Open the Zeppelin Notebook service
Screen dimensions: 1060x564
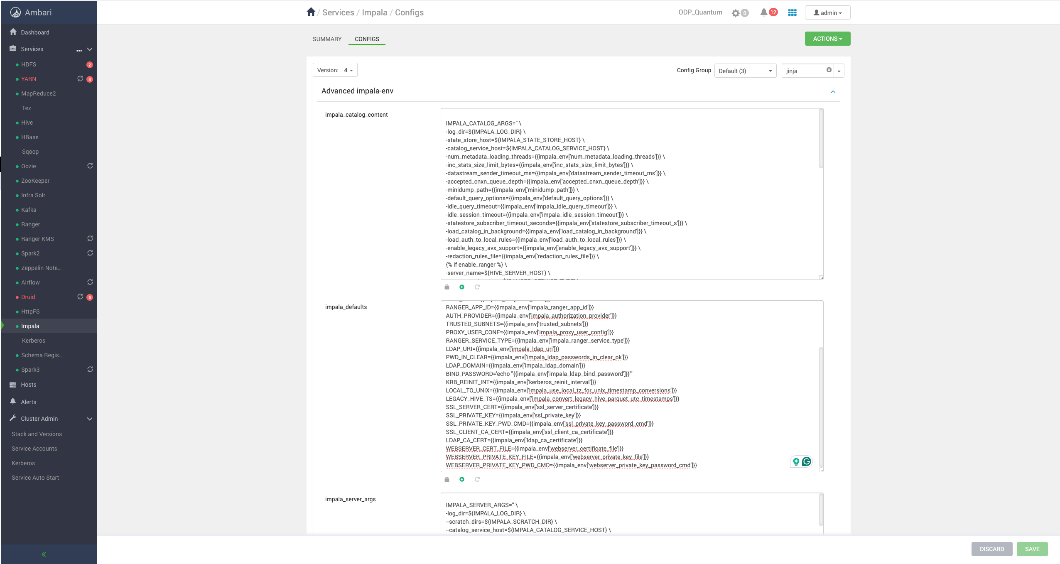tap(42, 268)
